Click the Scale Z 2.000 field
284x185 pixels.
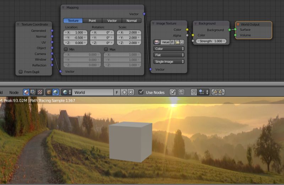point(129,43)
